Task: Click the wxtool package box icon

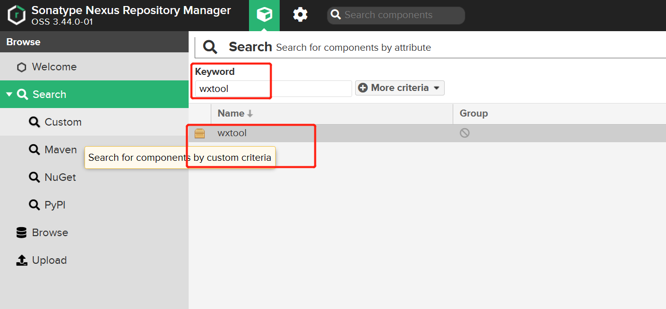Action: [200, 134]
